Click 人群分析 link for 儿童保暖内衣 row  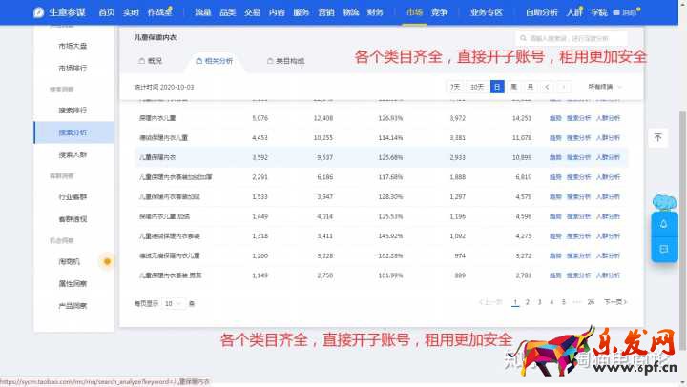point(608,155)
